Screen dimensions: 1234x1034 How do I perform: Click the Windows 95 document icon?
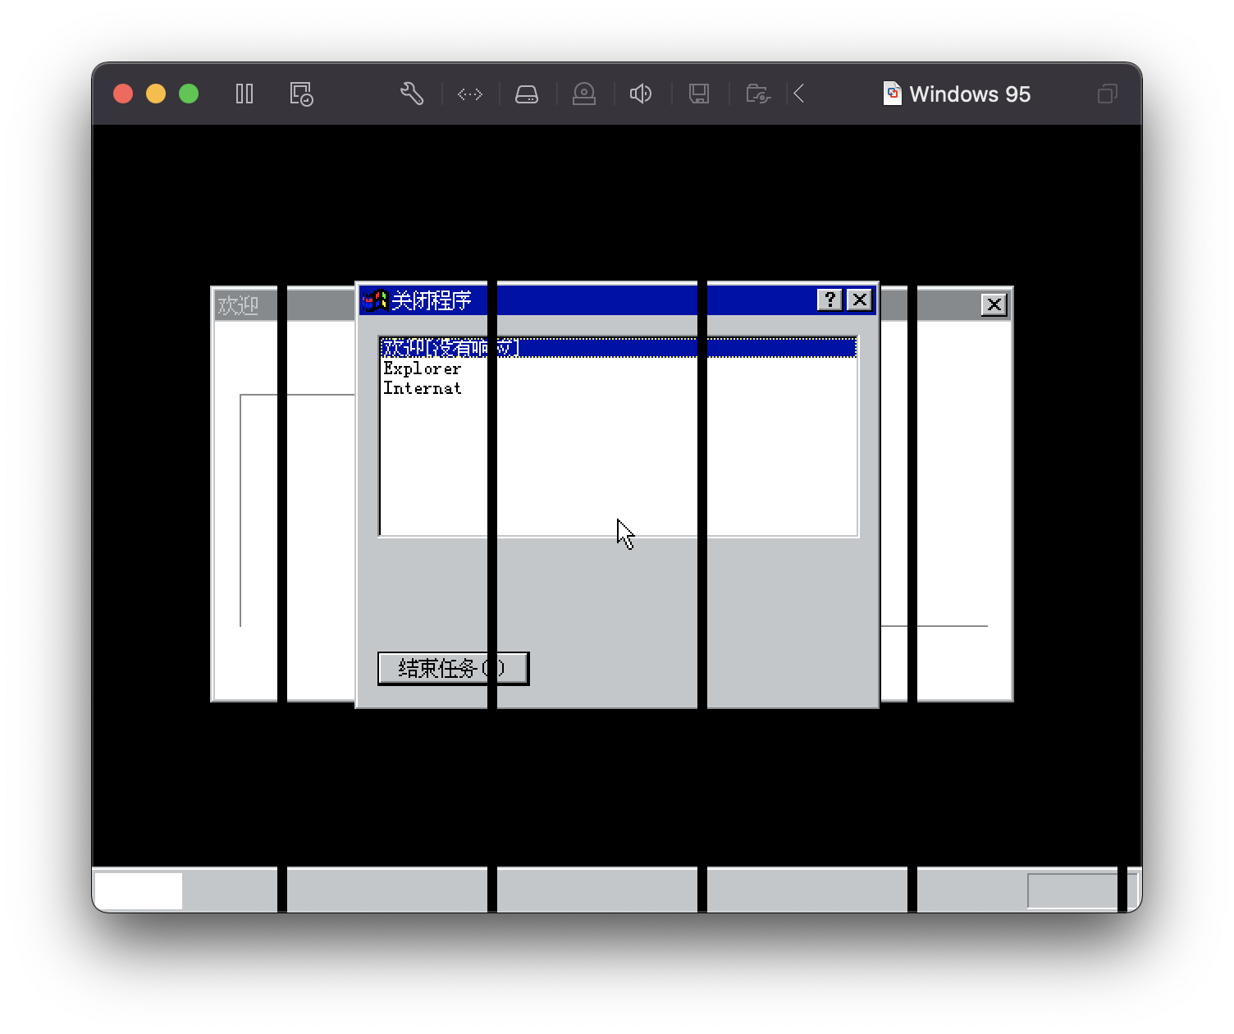coord(893,94)
